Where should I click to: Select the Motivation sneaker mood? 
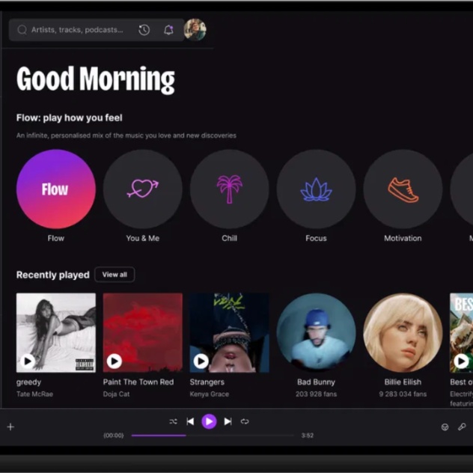[403, 189]
